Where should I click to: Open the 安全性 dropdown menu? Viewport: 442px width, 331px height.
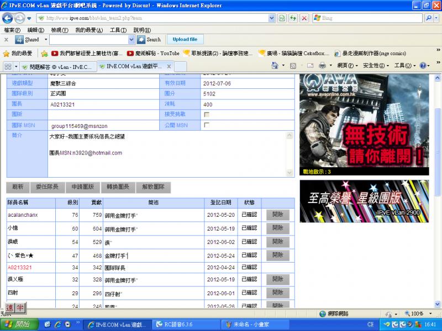(374, 66)
